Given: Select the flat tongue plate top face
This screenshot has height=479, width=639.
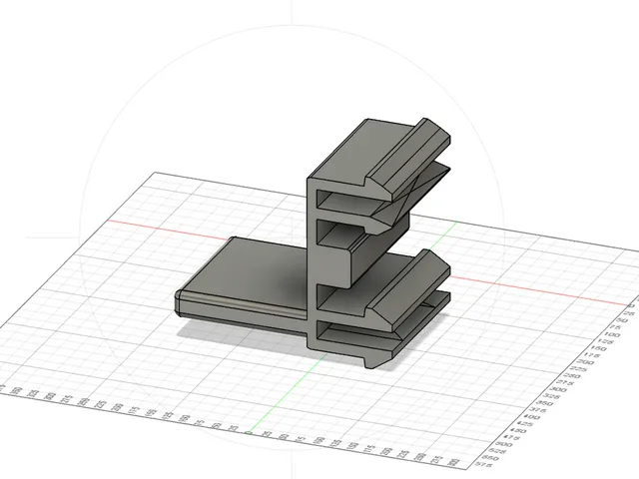Looking at the screenshot, I should 249,271.
